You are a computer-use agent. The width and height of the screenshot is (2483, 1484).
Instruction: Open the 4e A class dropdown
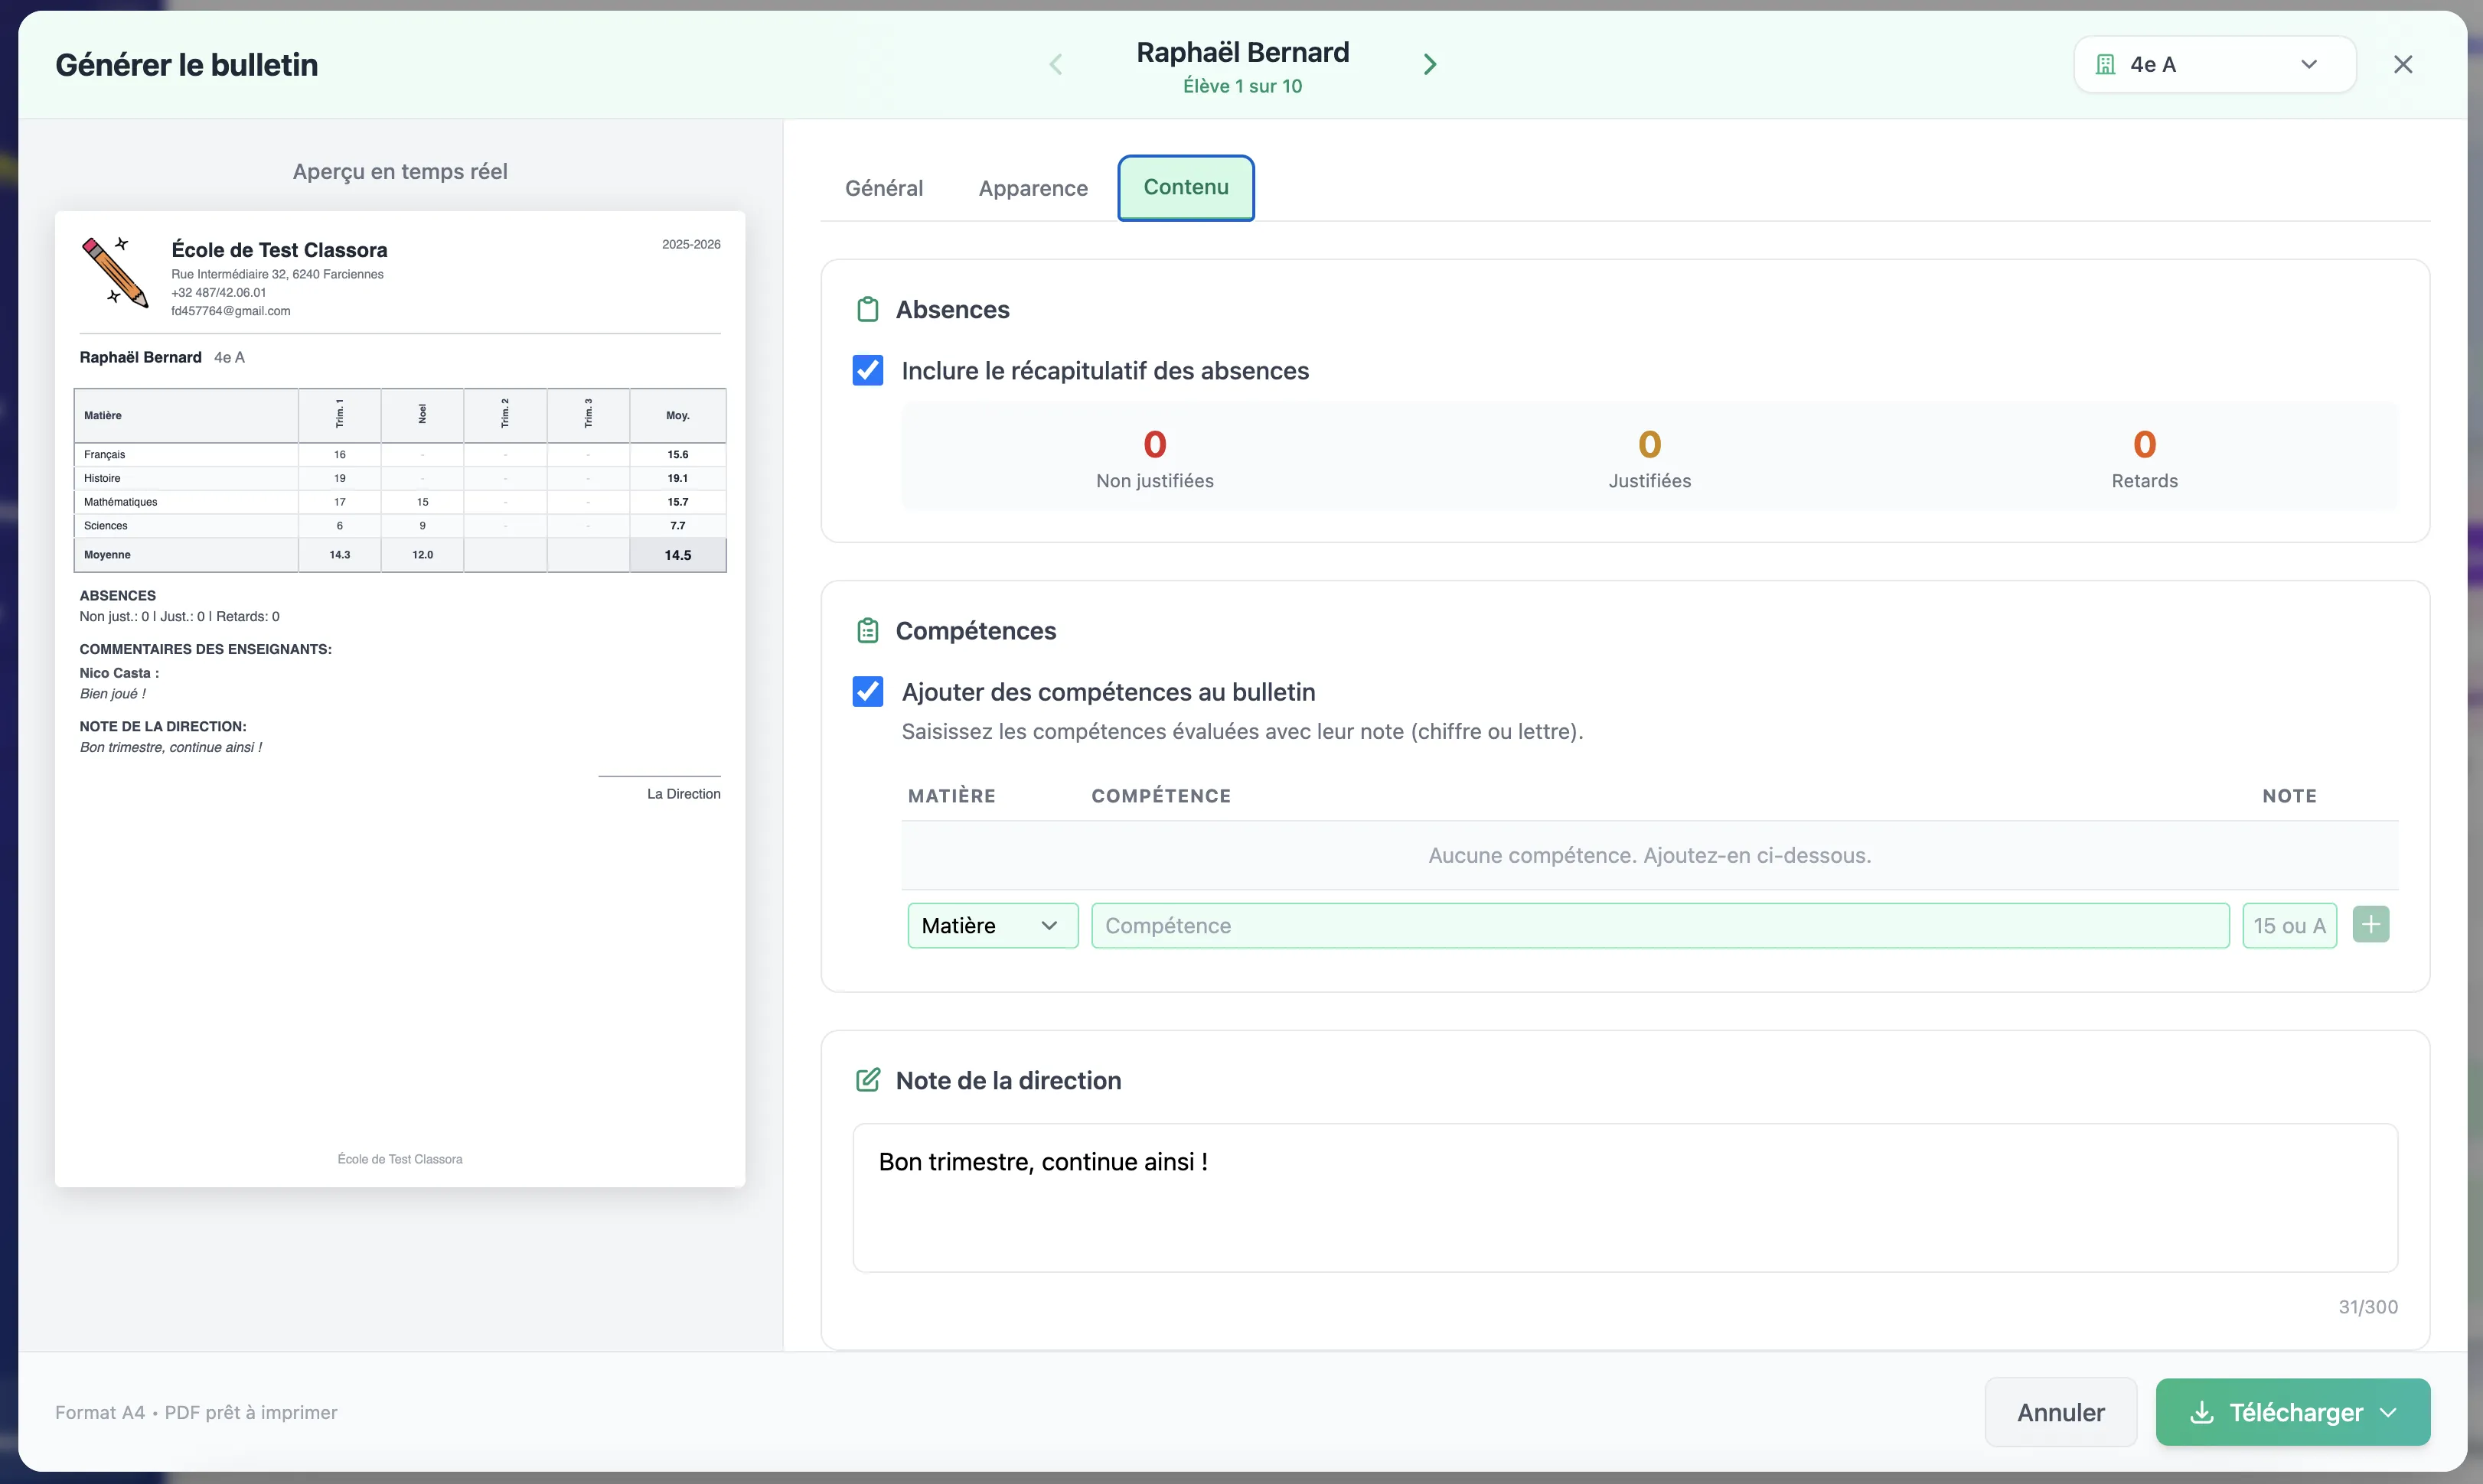[2214, 65]
